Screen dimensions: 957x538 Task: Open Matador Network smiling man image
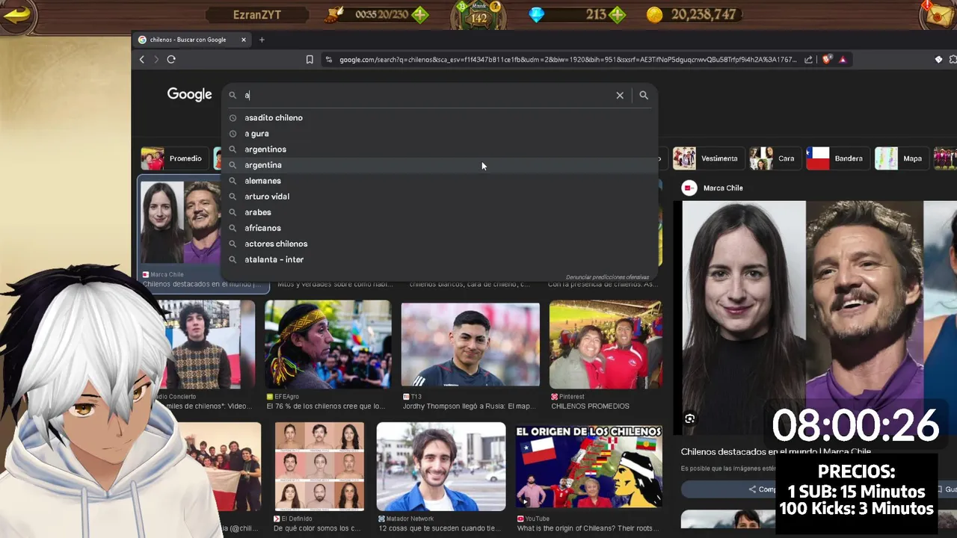441,467
